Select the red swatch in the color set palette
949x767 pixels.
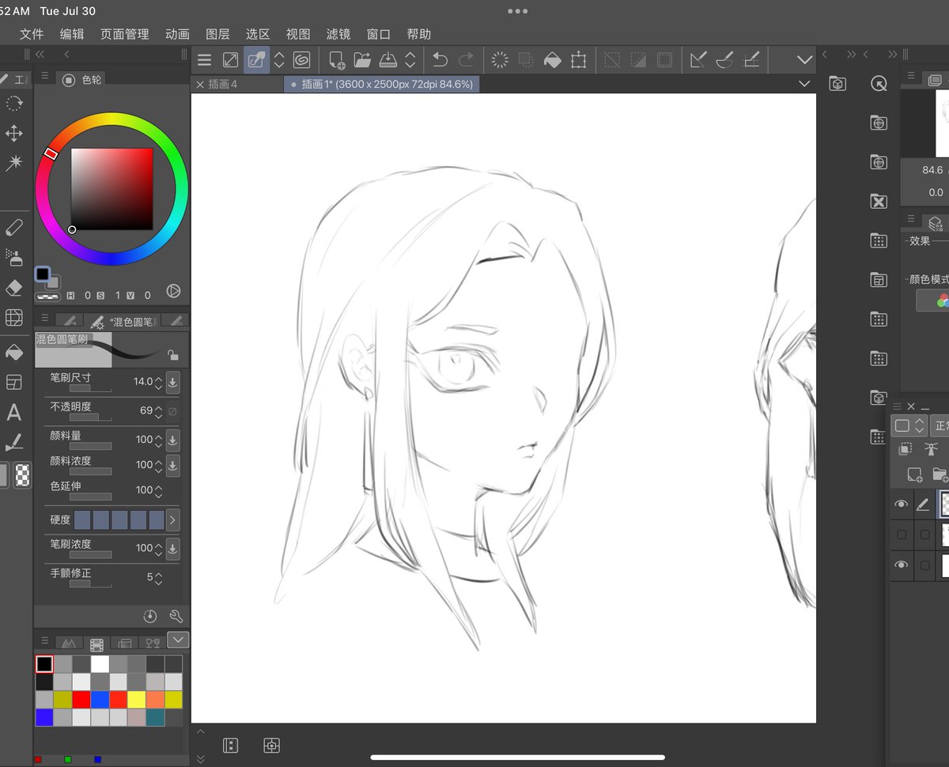(x=80, y=700)
